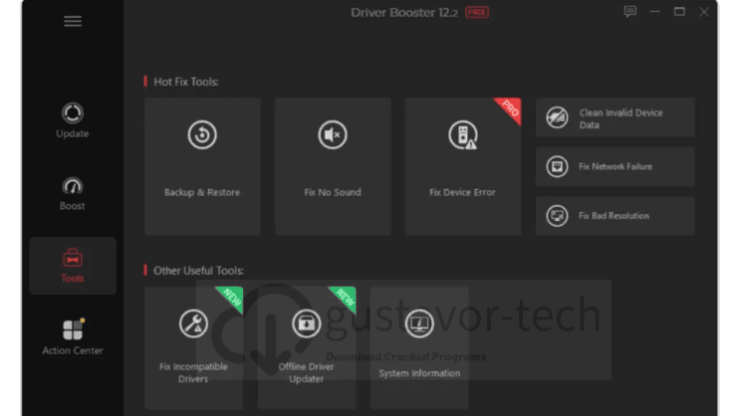Select the Fix Device Error label

coord(462,192)
